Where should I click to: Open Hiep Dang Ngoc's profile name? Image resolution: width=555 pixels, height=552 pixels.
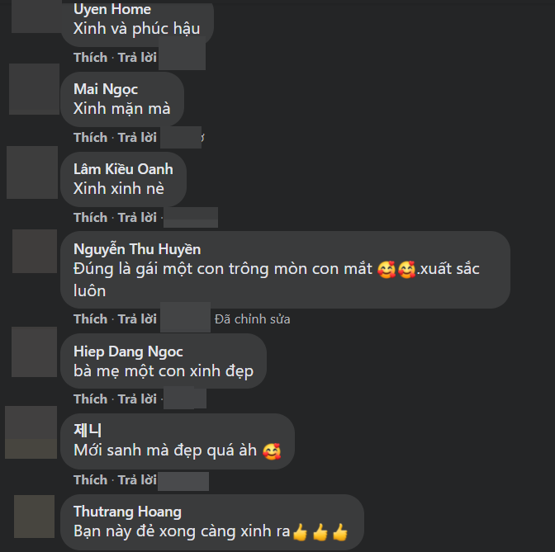pyautogui.click(x=128, y=351)
